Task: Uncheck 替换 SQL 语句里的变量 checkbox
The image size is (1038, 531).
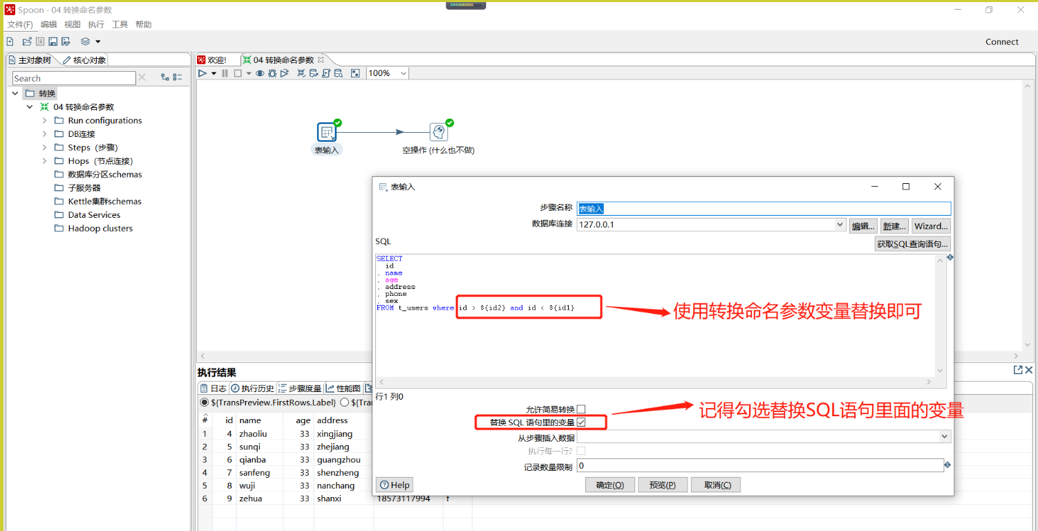Action: (x=581, y=422)
